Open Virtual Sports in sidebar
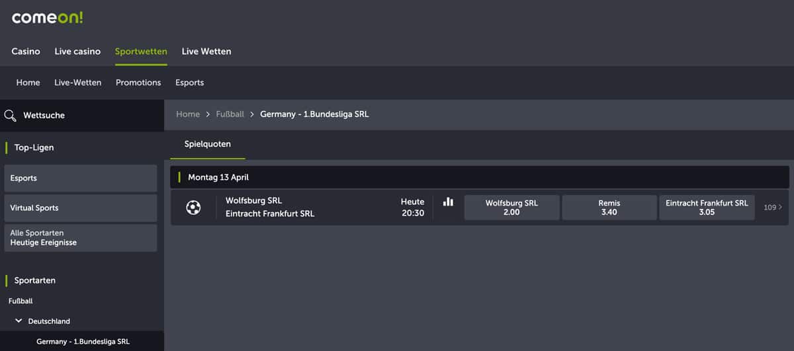 (81, 208)
